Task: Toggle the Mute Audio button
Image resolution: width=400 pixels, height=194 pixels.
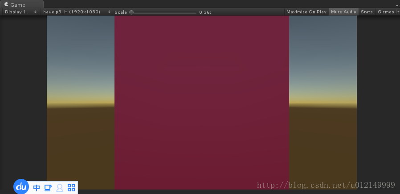Action: coord(343,12)
